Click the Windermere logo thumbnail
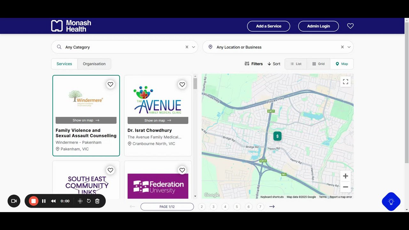This screenshot has height=230, width=409. point(86,97)
